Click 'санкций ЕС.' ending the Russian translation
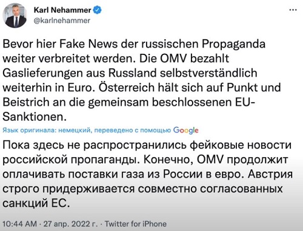Viewport: 303px width, 231px height. (36, 203)
